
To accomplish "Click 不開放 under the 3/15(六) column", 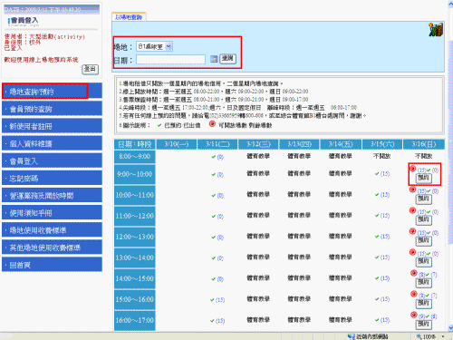I will pos(382,156).
